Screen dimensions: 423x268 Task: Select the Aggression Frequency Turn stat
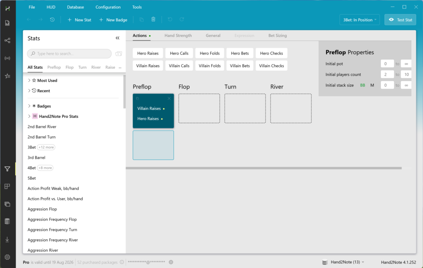pos(52,230)
